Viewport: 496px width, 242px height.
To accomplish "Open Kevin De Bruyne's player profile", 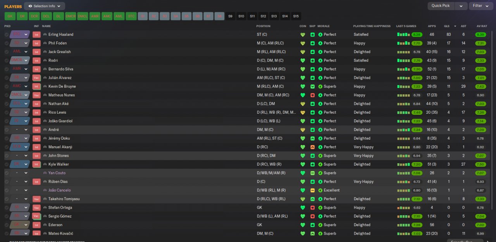I will (62, 86).
